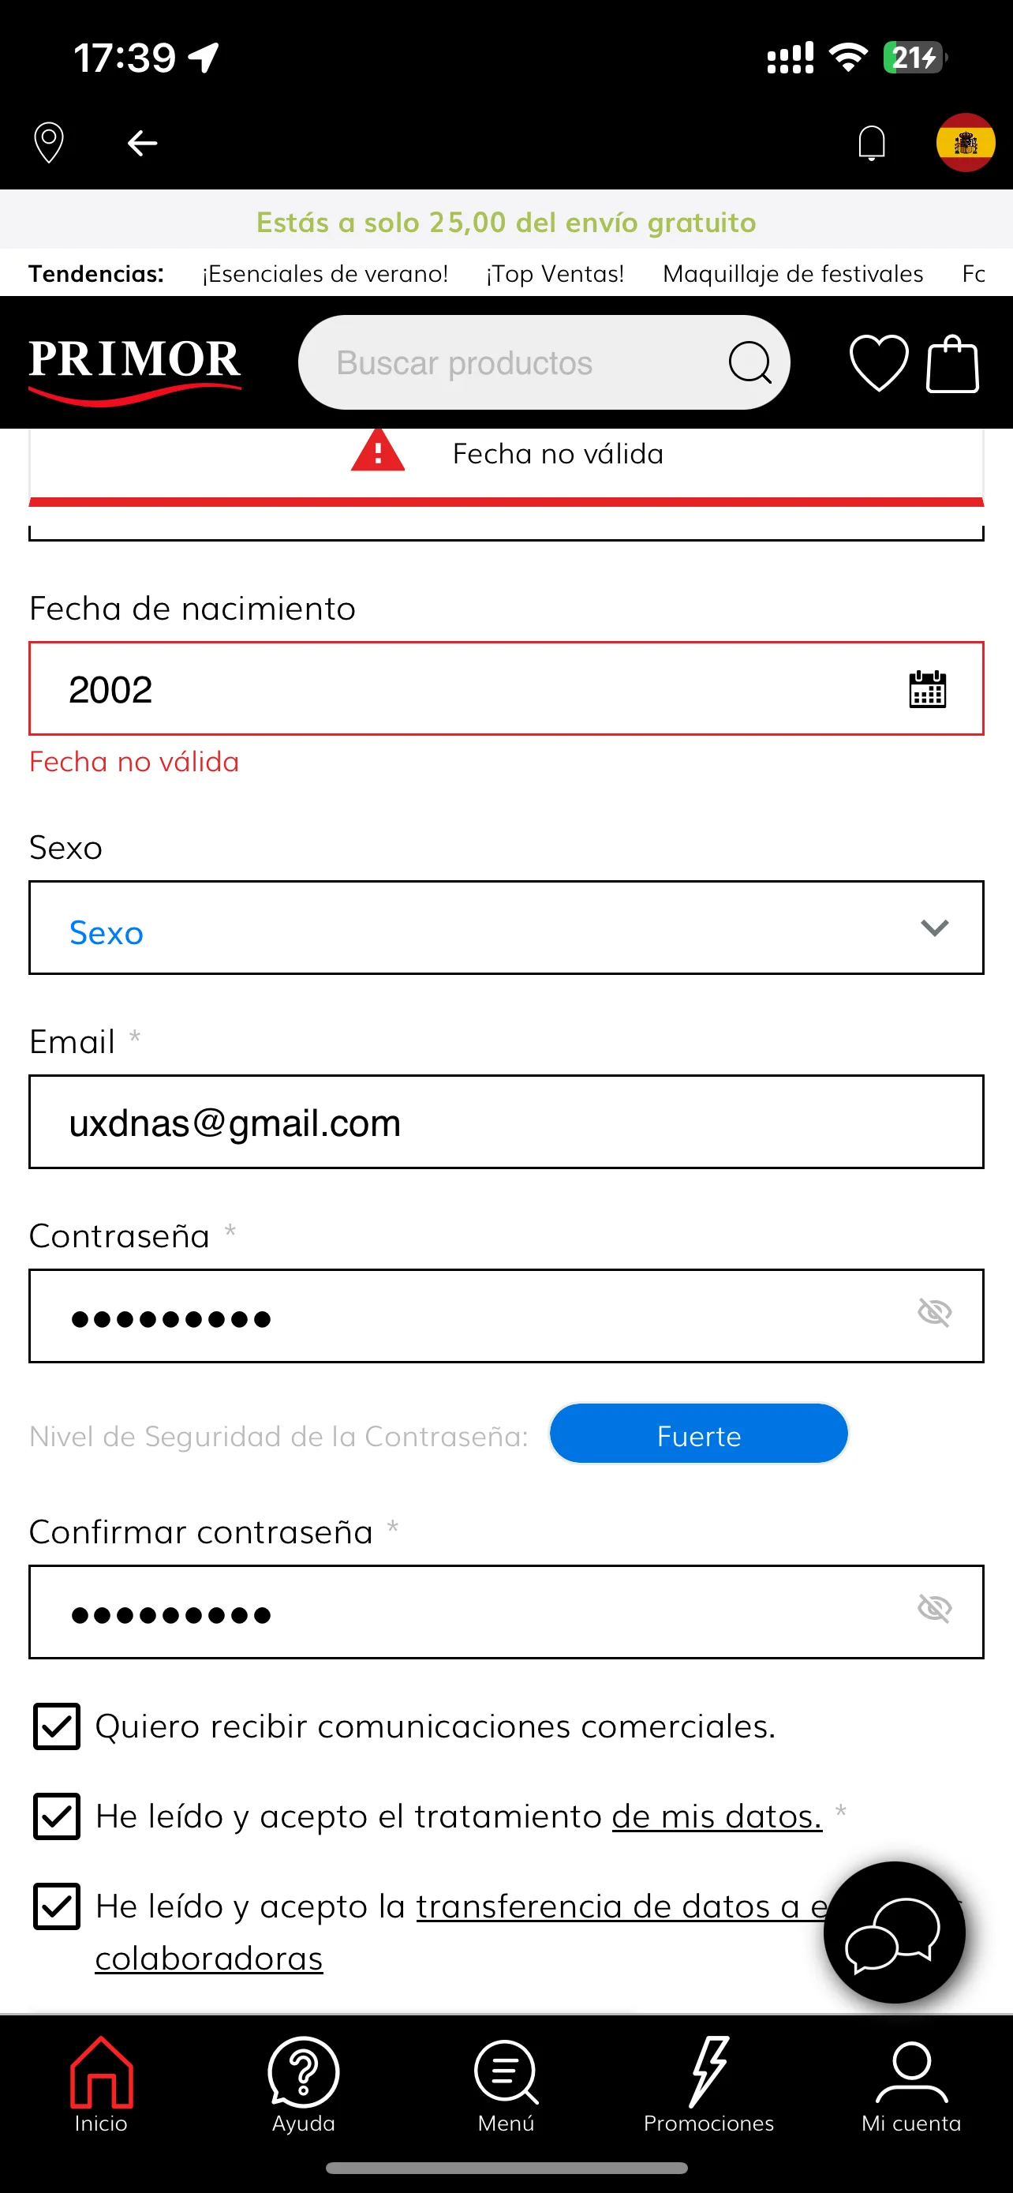Open the live chat bubble
The image size is (1013, 2193).
(894, 1932)
